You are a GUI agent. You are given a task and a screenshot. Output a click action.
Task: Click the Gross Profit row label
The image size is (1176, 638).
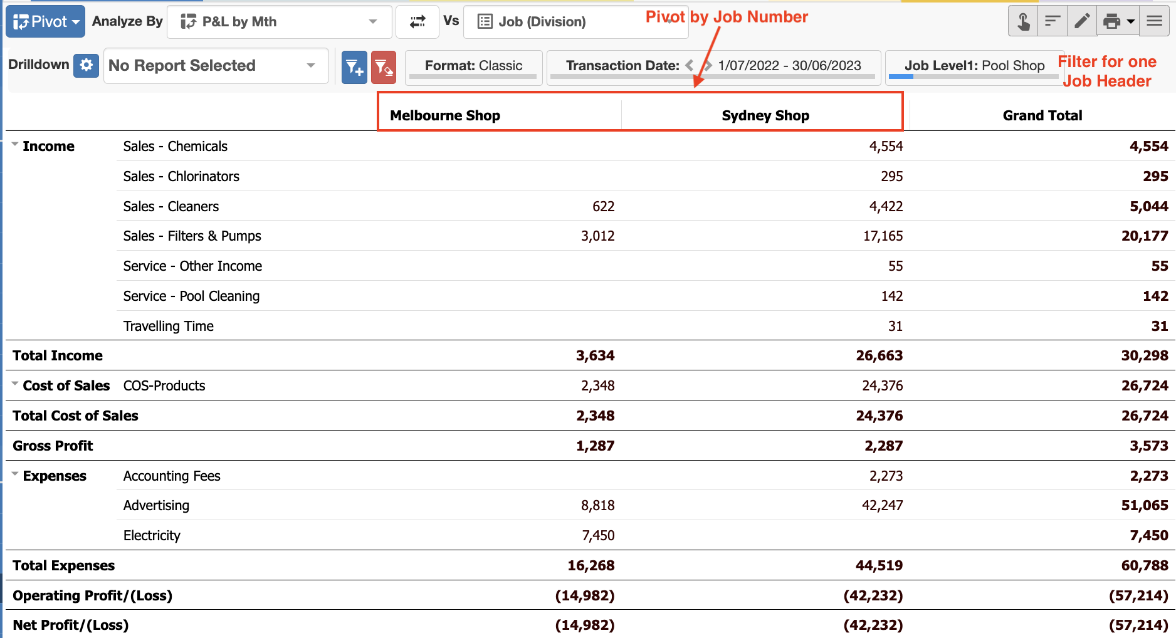pos(53,446)
